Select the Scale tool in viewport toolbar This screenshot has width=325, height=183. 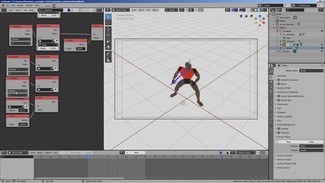click(x=108, y=41)
